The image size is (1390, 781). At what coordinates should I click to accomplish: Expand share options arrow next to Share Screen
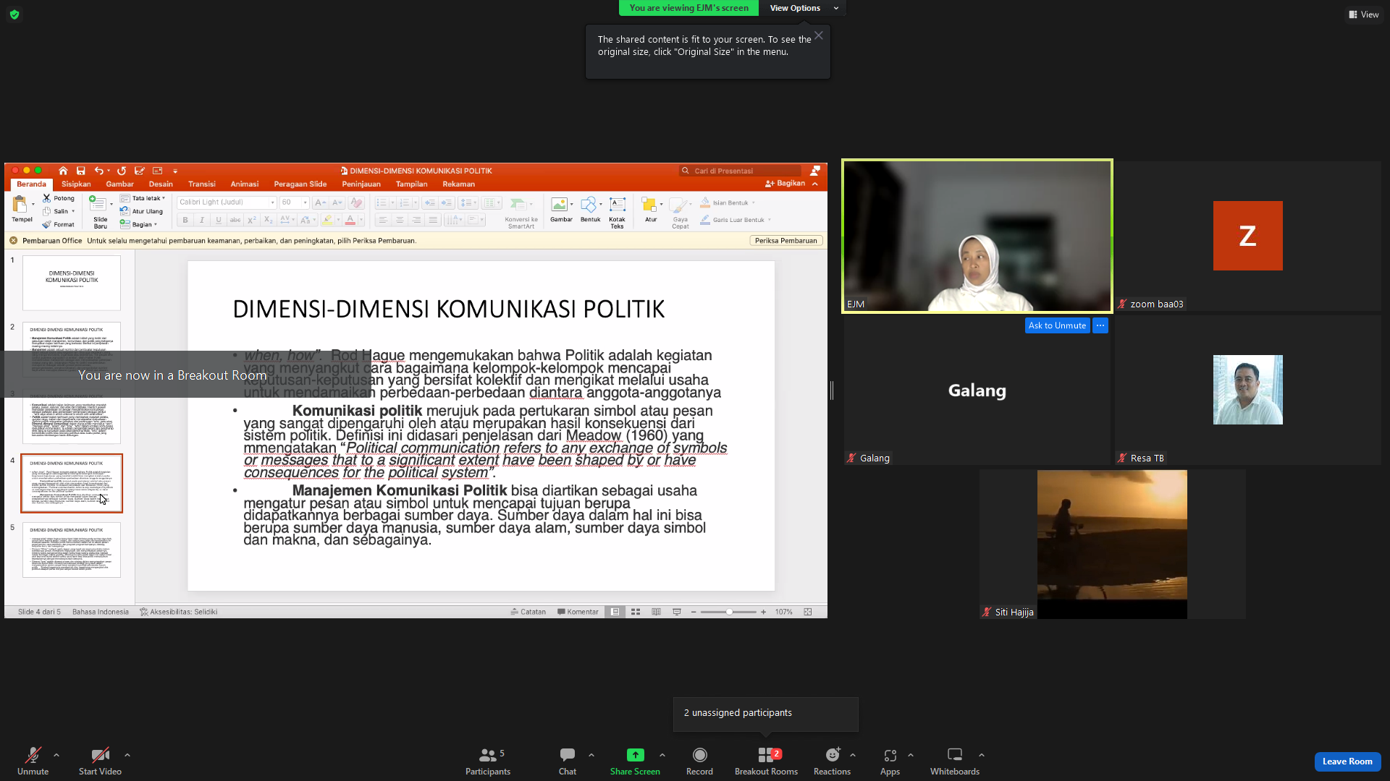(662, 755)
